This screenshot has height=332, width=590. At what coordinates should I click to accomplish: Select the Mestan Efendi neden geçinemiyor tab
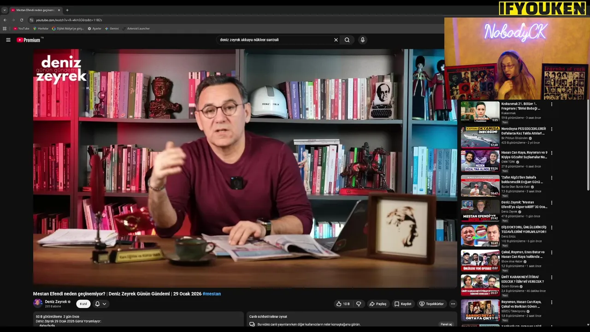click(35, 10)
